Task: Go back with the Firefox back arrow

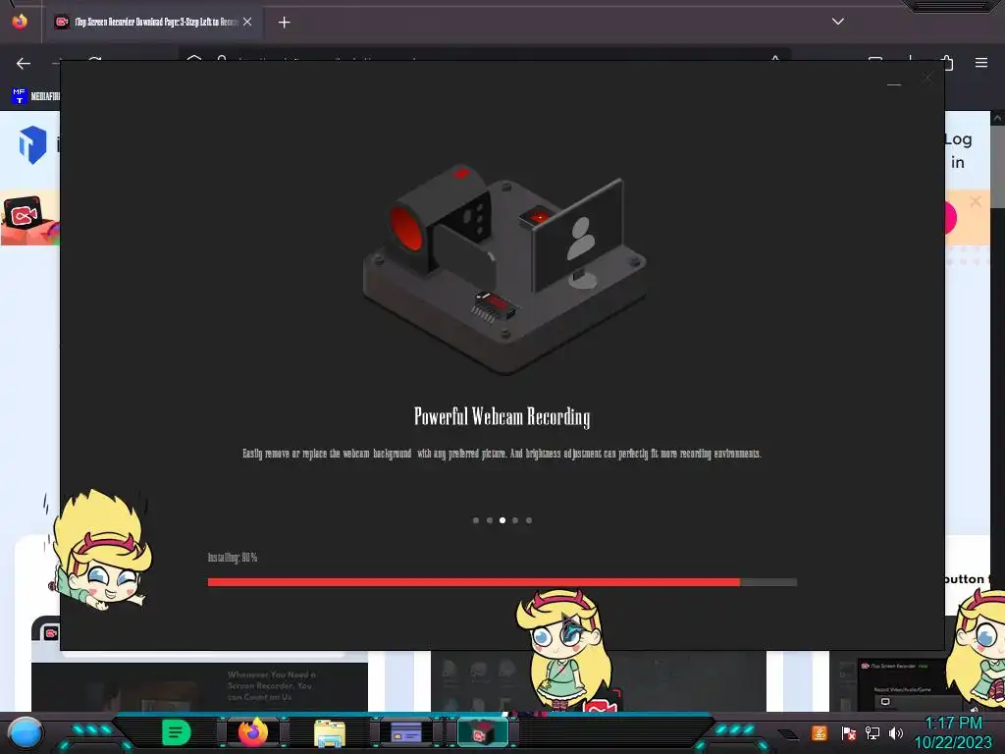Action: pyautogui.click(x=24, y=63)
